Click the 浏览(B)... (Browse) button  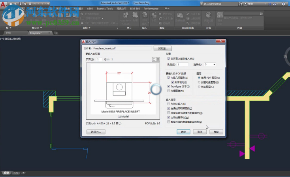click(162, 48)
